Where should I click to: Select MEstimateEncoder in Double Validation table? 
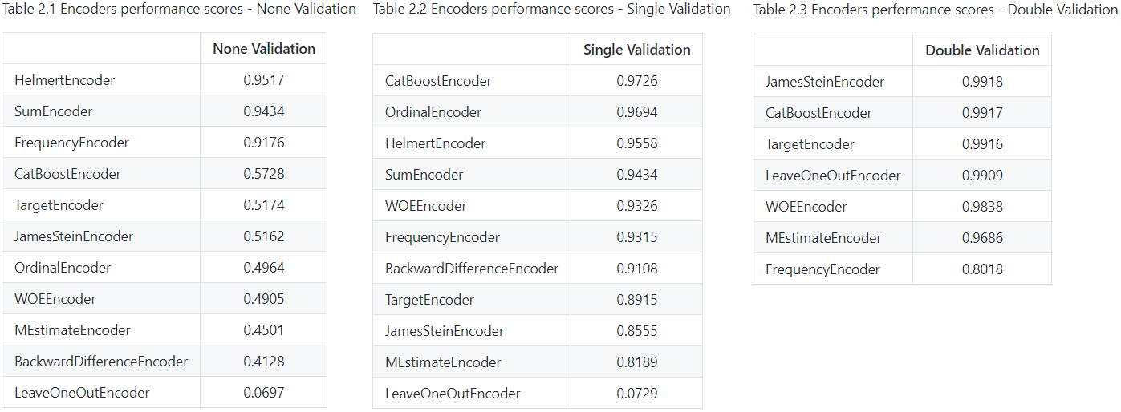[x=823, y=238]
